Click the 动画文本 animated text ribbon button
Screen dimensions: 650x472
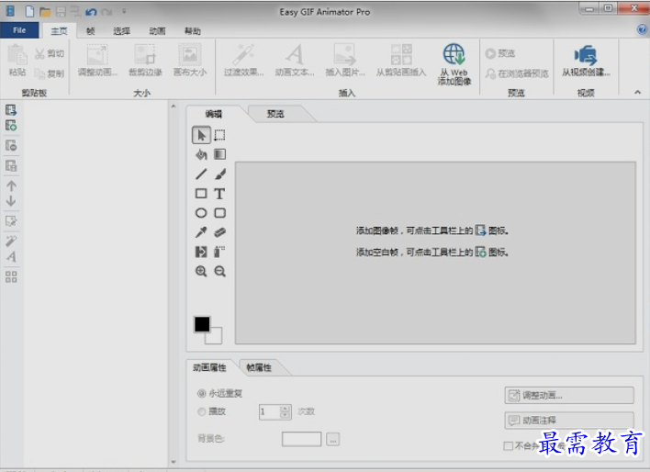[295, 61]
